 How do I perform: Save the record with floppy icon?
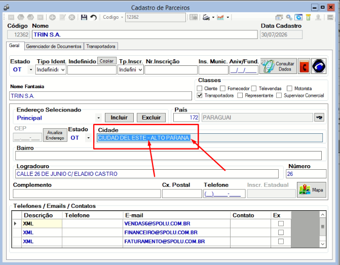84,17
